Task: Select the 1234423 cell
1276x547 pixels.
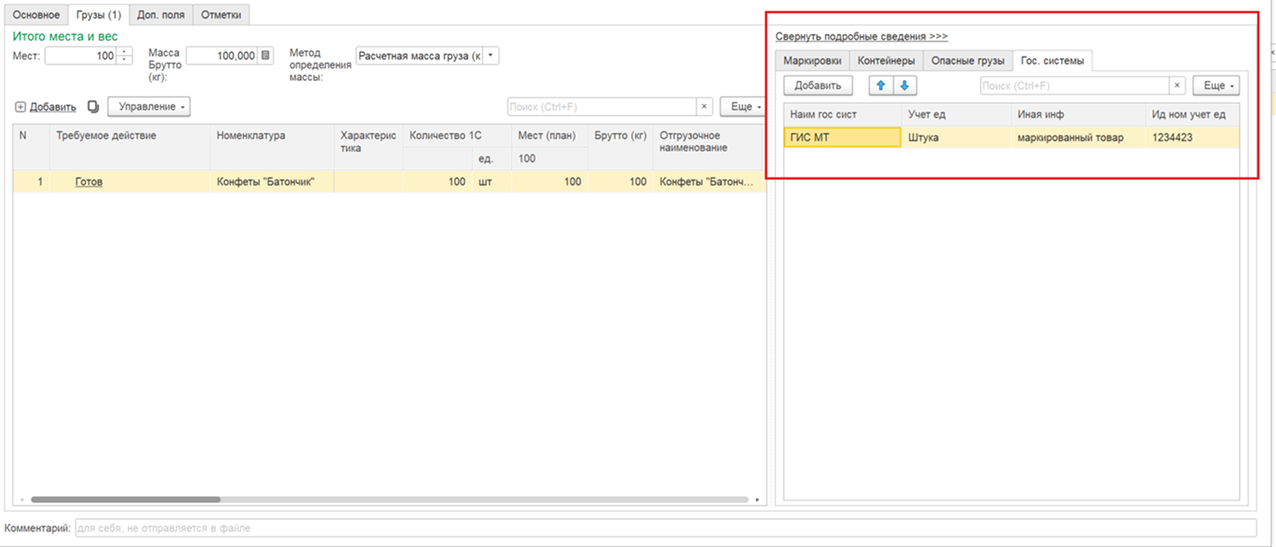Action: [1192, 138]
